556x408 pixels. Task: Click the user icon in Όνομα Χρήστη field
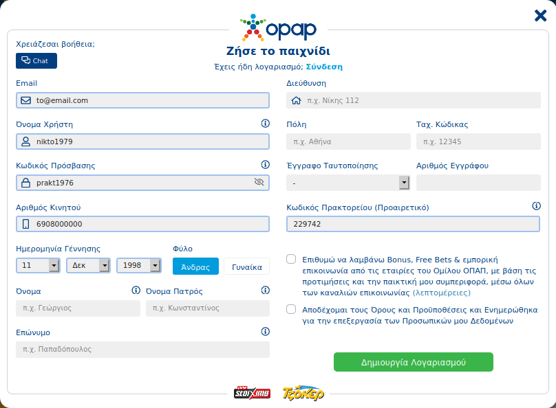point(25,141)
